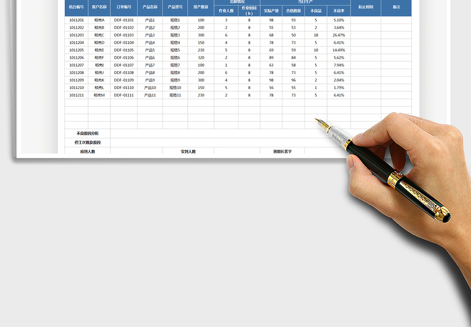
Task: Click customer cell 稻壳F
Action: pos(99,58)
